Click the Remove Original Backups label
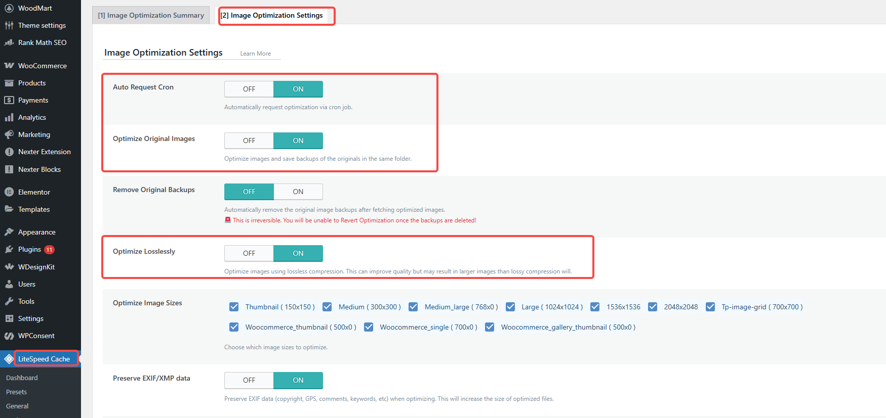886x418 pixels. coord(154,190)
